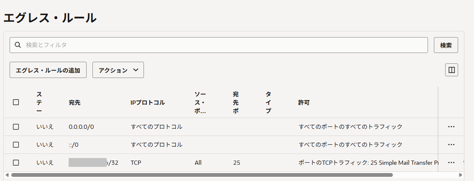474x181 pixels.
Task: Open actions menu for 0.0.0.0/0 rule
Action: click(x=451, y=127)
